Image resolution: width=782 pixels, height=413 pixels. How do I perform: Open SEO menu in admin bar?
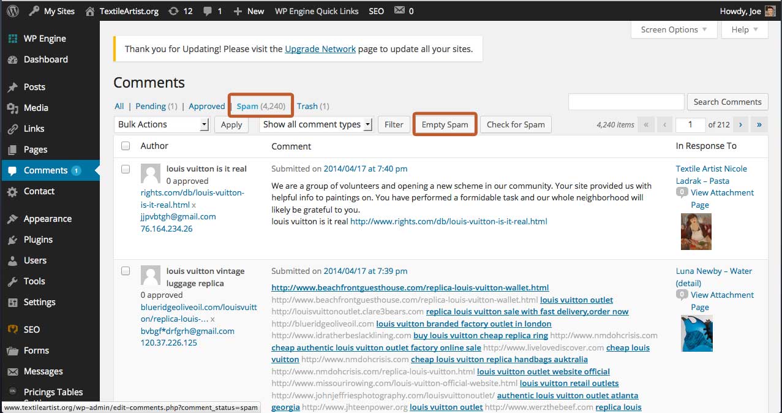[x=377, y=11]
